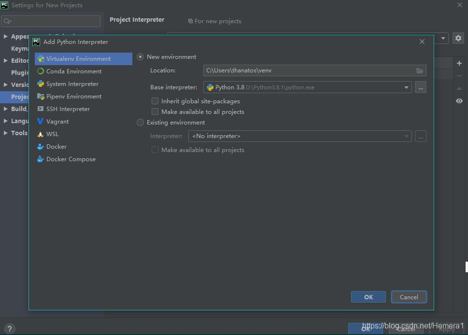This screenshot has width=468, height=335.
Task: Close the Settings for New Projects window
Action: pos(460,5)
